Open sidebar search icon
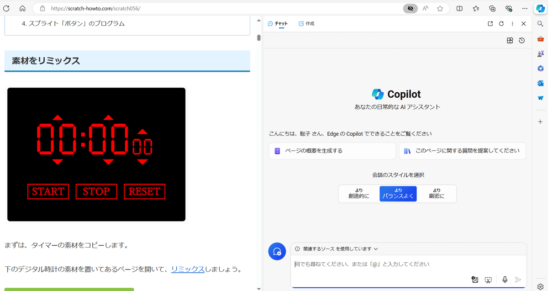Screen dimensions: 548x291 (541, 24)
